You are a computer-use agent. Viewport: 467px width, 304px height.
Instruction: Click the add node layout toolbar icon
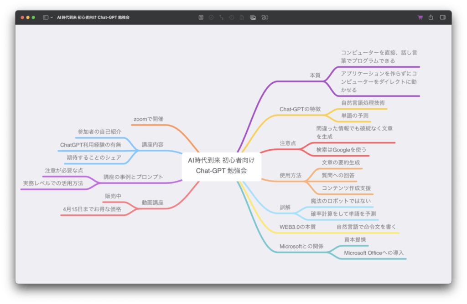265,18
